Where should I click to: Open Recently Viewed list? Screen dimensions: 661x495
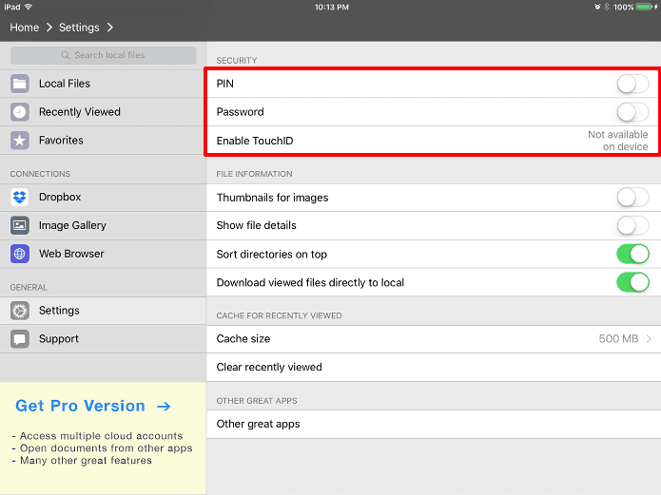tap(104, 112)
